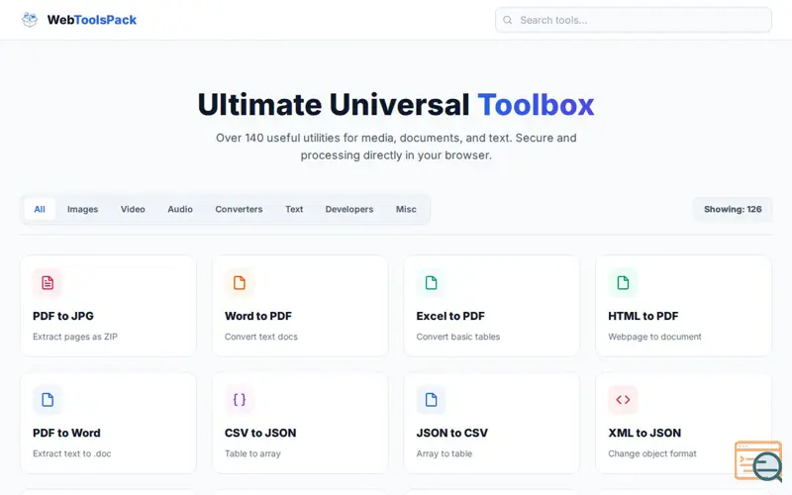
Task: Click the 'Convert text docs' description
Action: [x=261, y=337]
